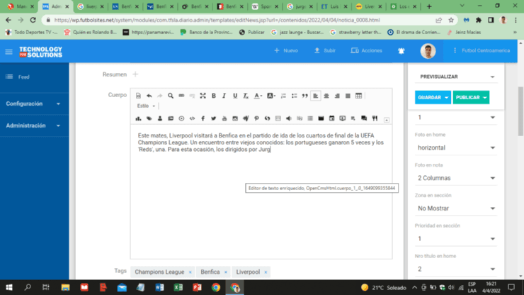Open Word from the Windows taskbar
The image size is (524, 295).
(159, 287)
